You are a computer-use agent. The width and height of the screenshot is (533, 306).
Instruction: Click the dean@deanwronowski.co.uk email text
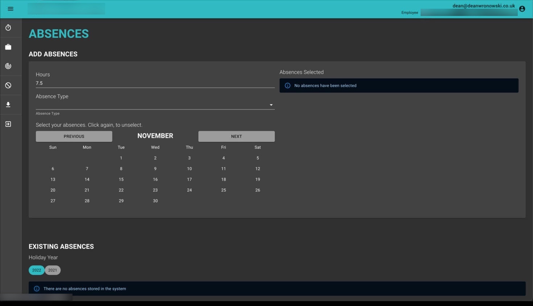[484, 6]
